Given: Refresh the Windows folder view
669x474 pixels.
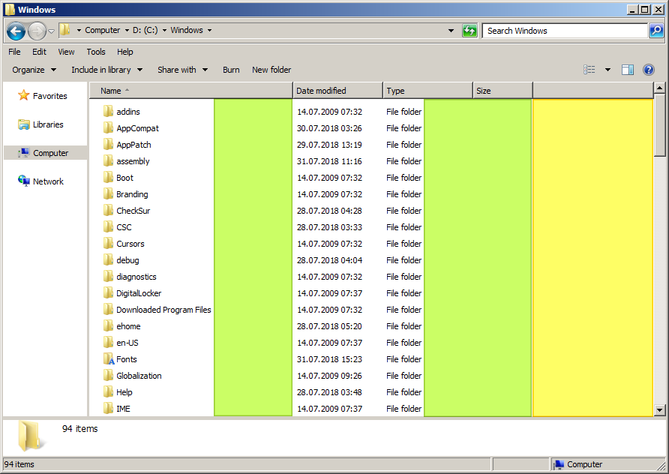Looking at the screenshot, I should pyautogui.click(x=469, y=31).
